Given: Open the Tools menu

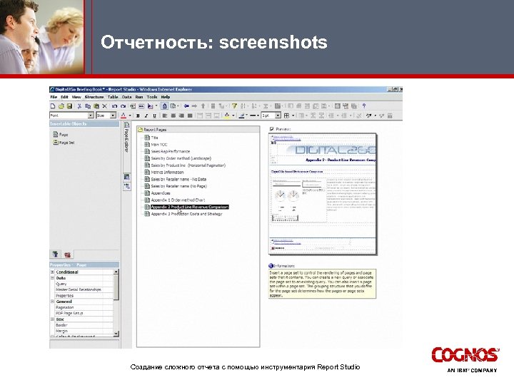Looking at the screenshot, I should (152, 97).
